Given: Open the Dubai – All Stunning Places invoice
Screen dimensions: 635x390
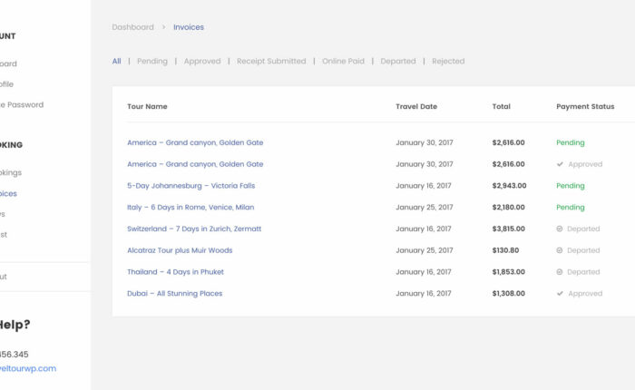Looking at the screenshot, I should [x=174, y=294].
